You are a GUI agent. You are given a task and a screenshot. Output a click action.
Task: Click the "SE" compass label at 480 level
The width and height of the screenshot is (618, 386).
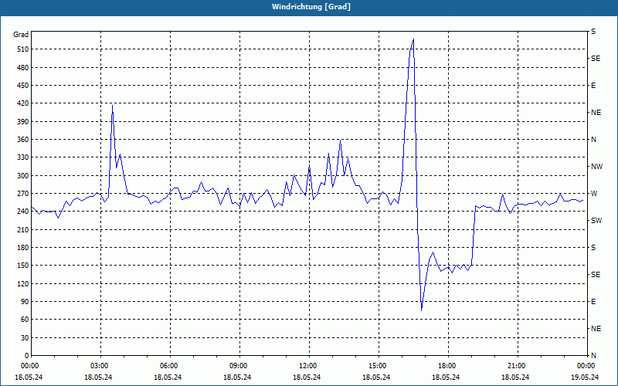coord(596,59)
